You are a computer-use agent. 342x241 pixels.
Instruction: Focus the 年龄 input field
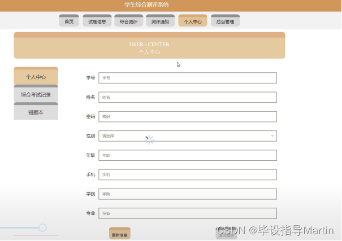click(188, 155)
